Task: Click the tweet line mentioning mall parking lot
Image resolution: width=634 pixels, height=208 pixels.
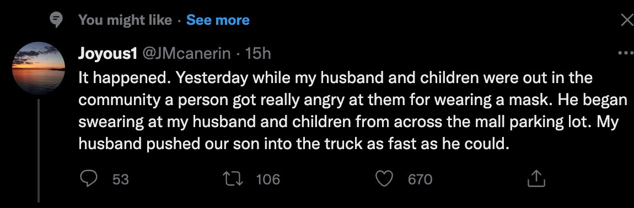Action: click(x=348, y=122)
